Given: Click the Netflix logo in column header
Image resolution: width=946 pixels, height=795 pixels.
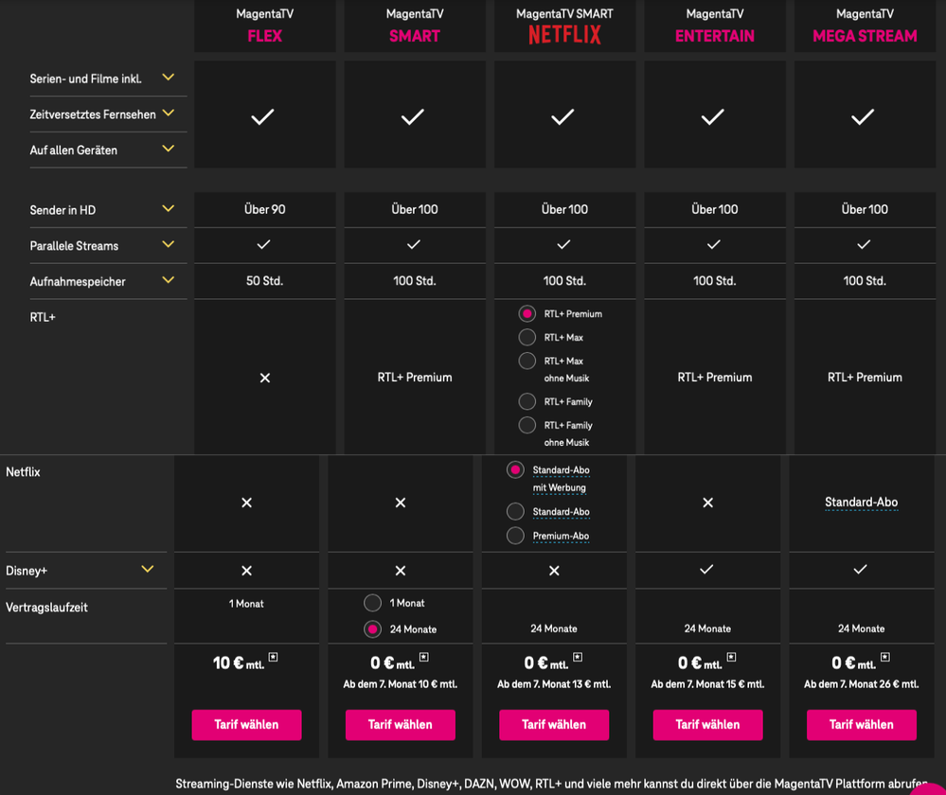Looking at the screenshot, I should 564,35.
